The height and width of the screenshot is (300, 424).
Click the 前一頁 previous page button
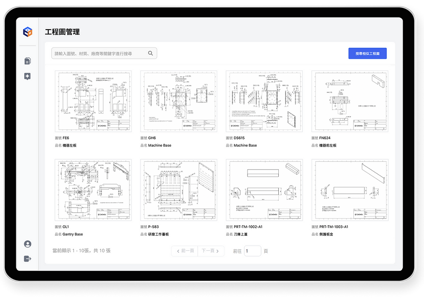[x=185, y=251]
